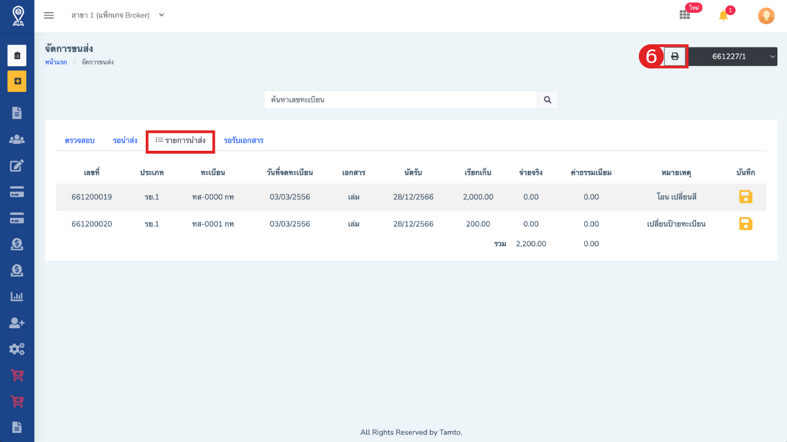
Task: Switch to the รอนำส่ง tab
Action: tap(125, 140)
